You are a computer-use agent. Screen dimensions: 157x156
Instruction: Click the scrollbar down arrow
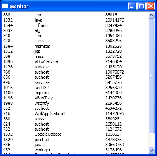tap(152, 150)
